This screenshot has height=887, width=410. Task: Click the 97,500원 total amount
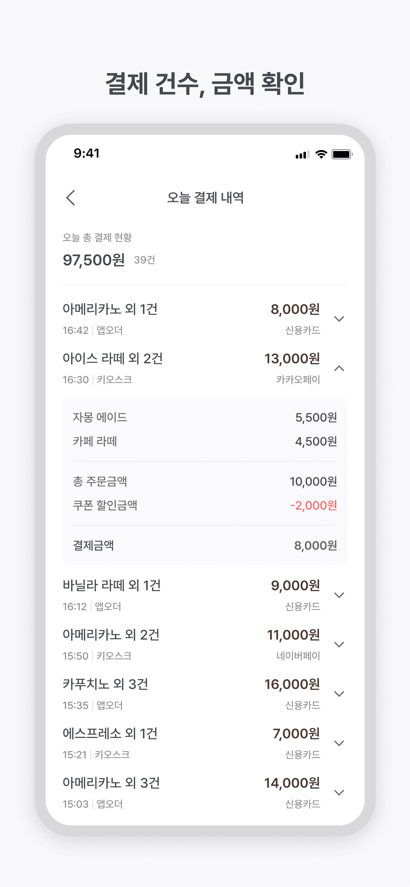pyautogui.click(x=94, y=260)
